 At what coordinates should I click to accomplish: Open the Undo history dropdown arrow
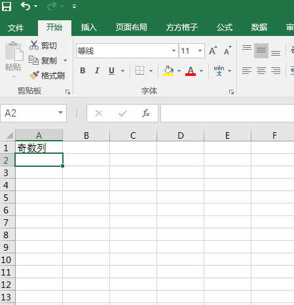point(36,7)
